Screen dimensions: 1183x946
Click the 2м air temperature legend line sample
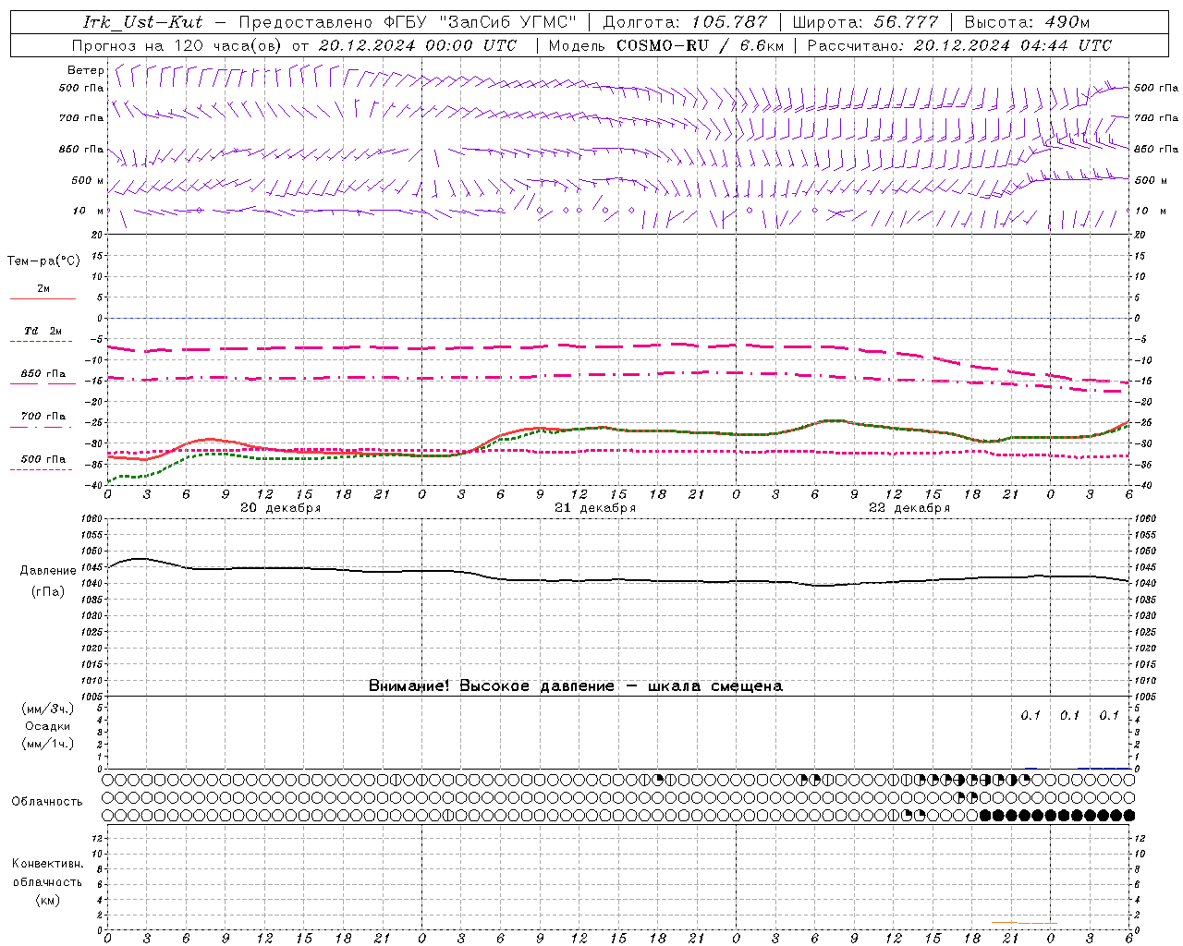tap(43, 299)
